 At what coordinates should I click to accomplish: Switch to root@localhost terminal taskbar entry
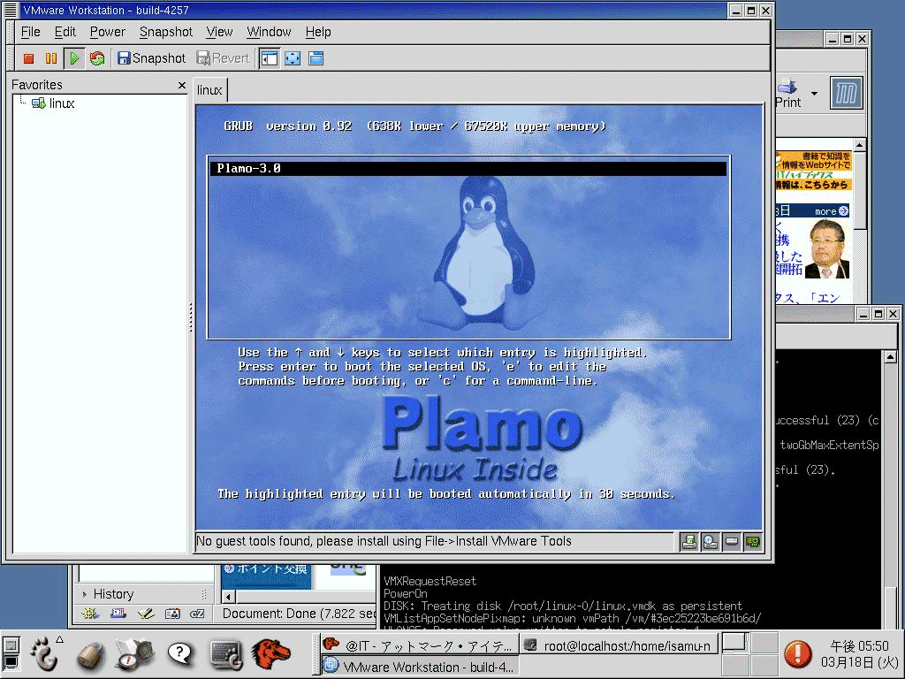point(620,645)
